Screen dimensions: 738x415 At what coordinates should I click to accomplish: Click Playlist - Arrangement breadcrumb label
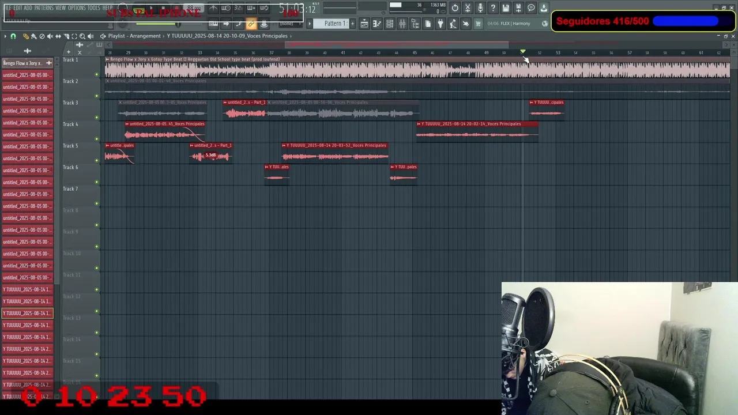[134, 36]
